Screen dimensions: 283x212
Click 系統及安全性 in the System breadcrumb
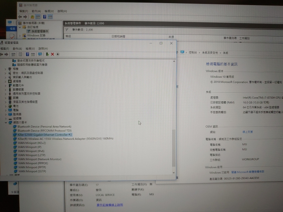pos(210,53)
